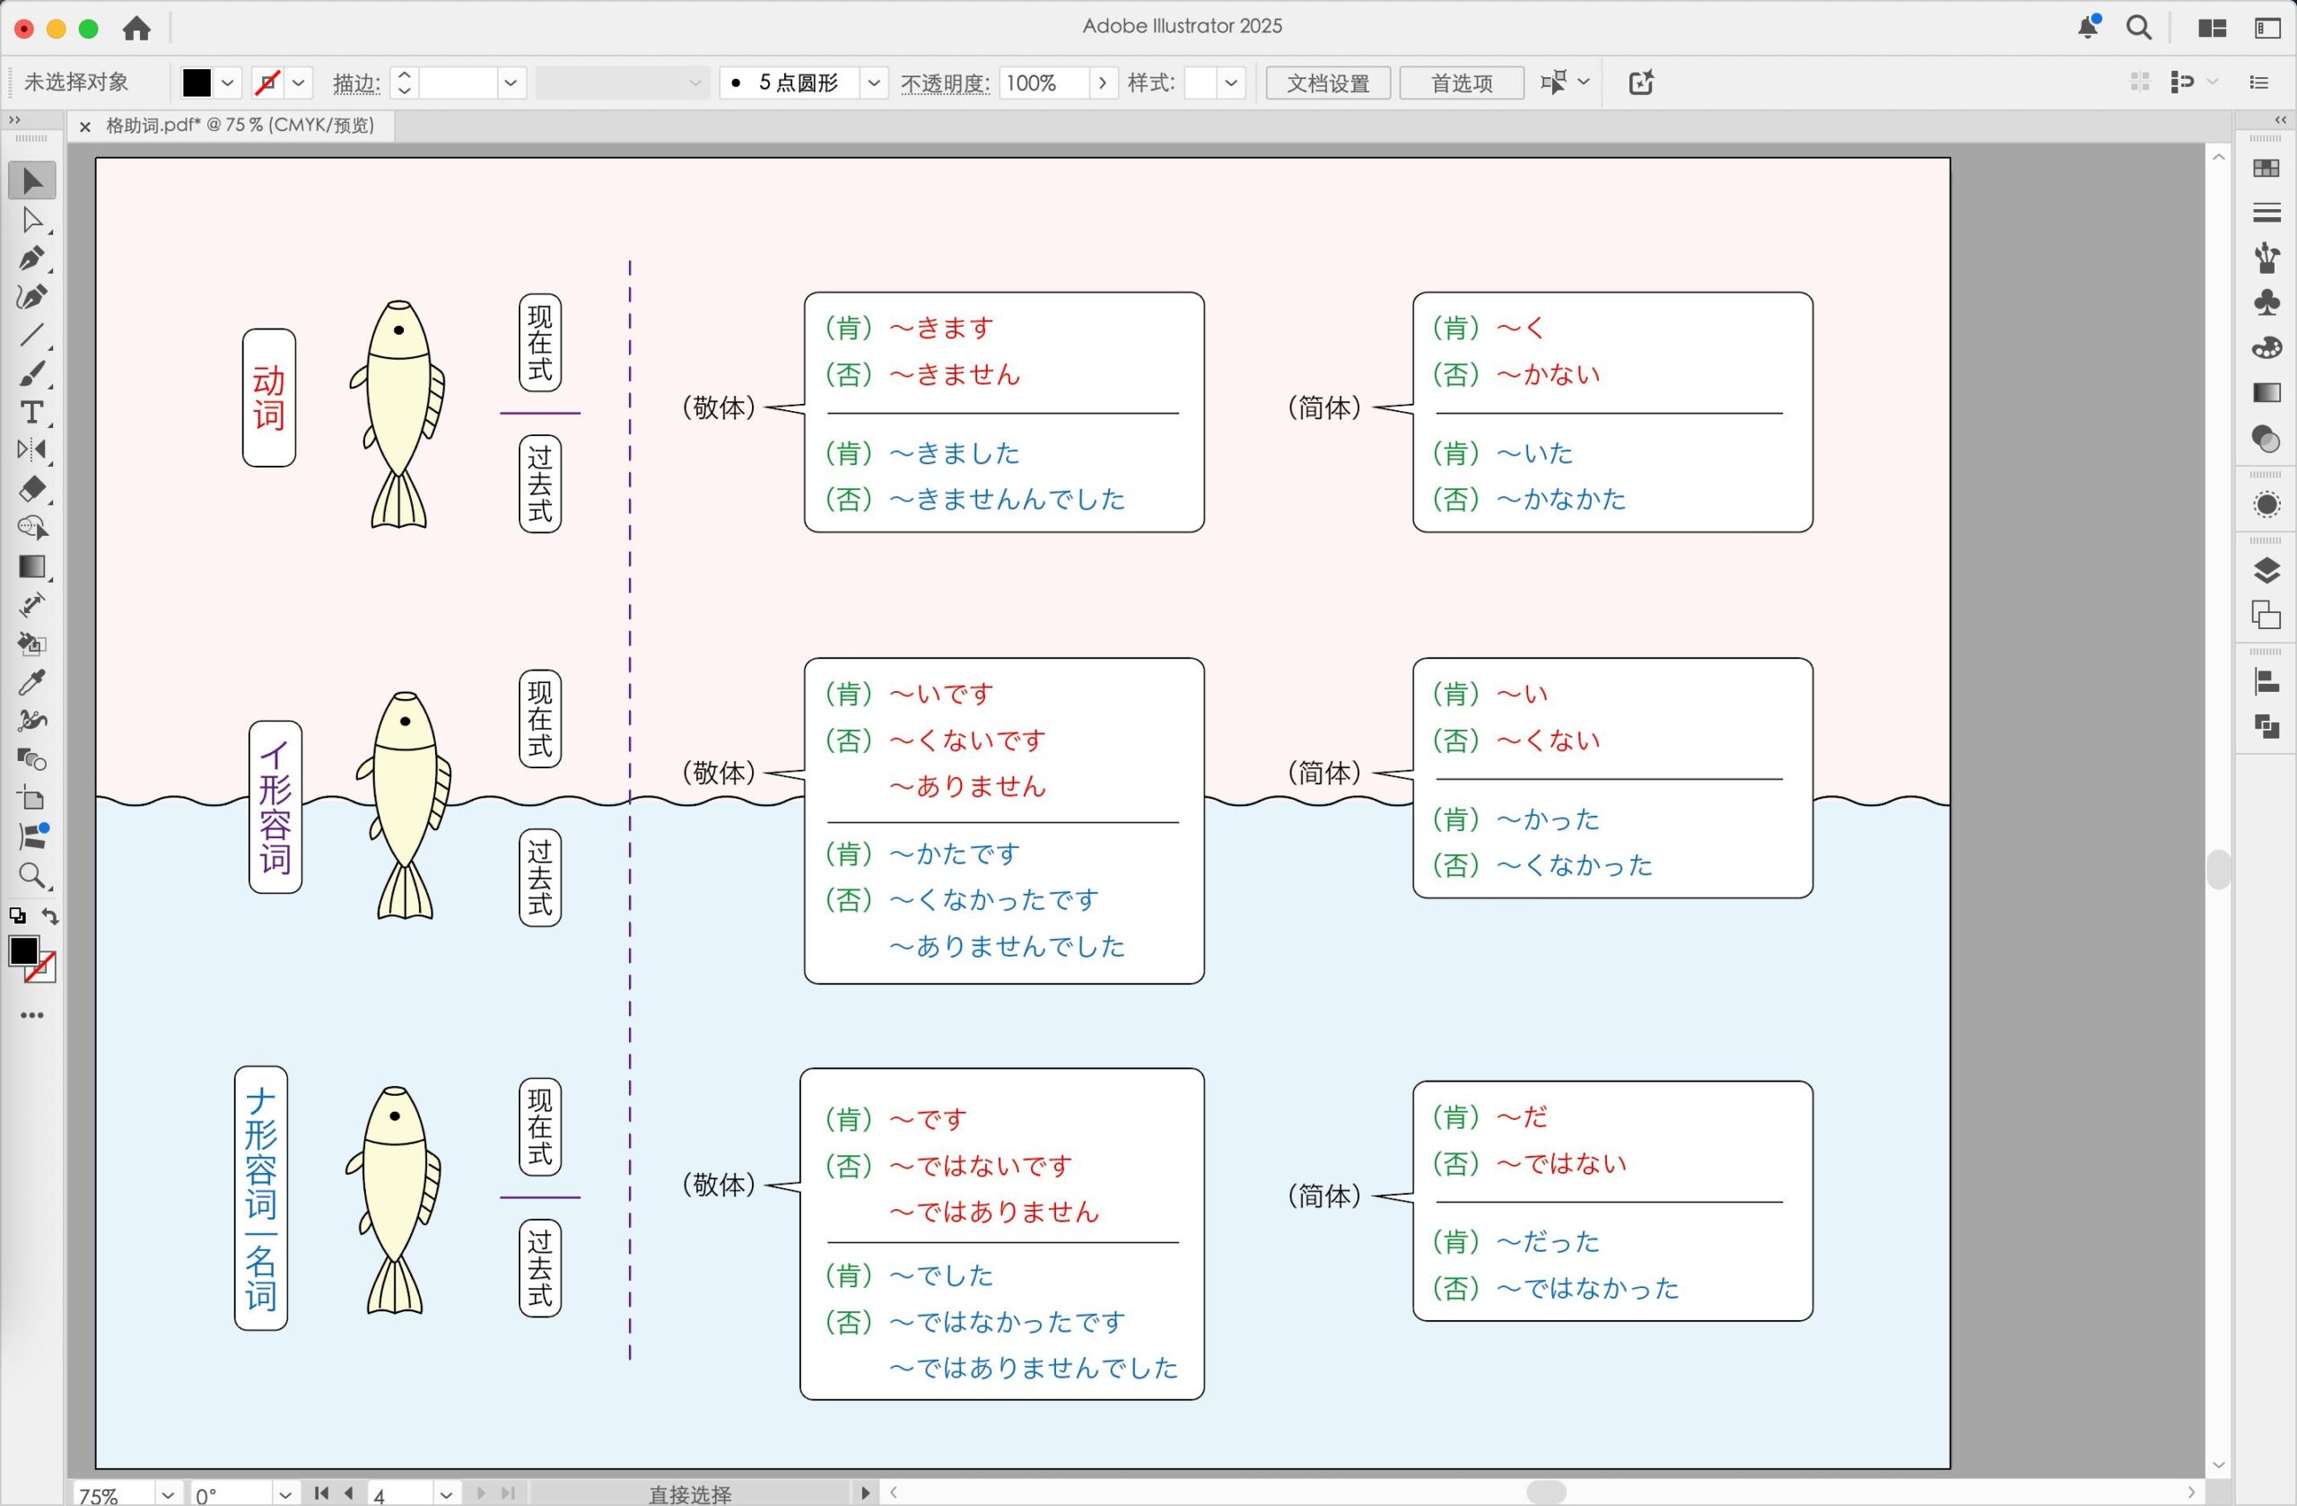Screen dimensions: 2297x1506
Task: Open the fill color dropdown
Action: [228, 83]
